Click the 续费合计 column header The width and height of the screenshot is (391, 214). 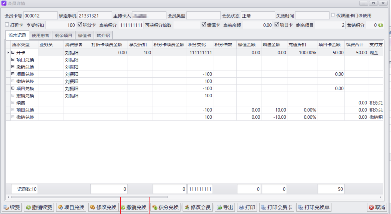click(356, 45)
